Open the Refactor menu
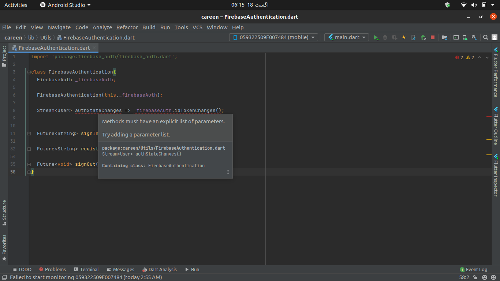The image size is (500, 281). tap(127, 27)
